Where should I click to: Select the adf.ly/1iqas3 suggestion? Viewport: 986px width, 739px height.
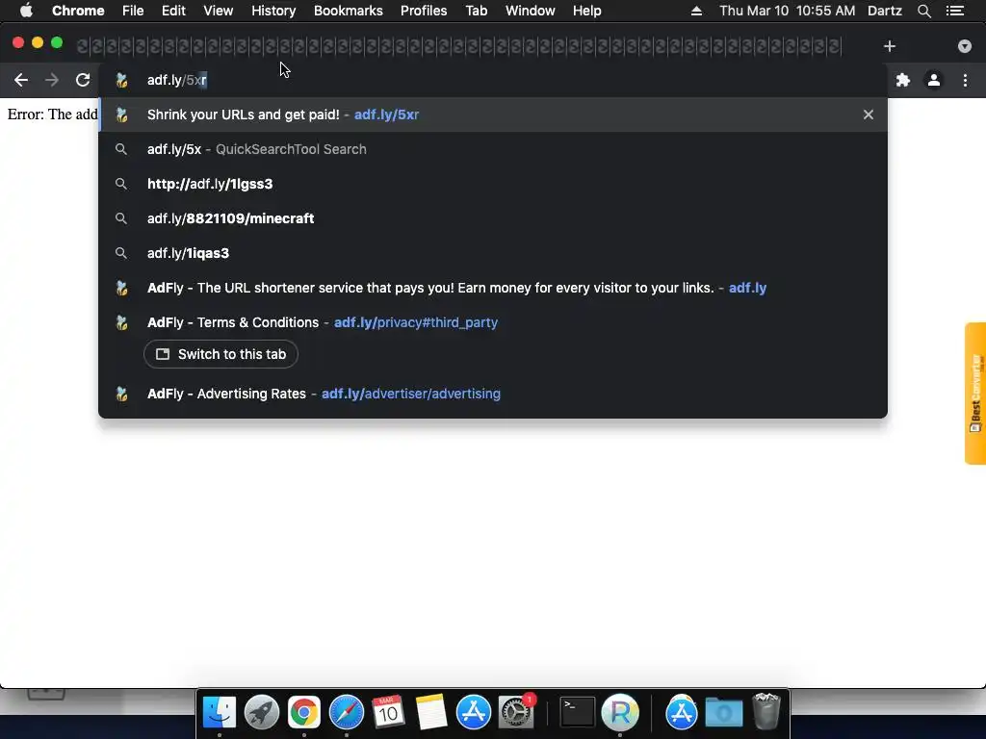point(493,253)
